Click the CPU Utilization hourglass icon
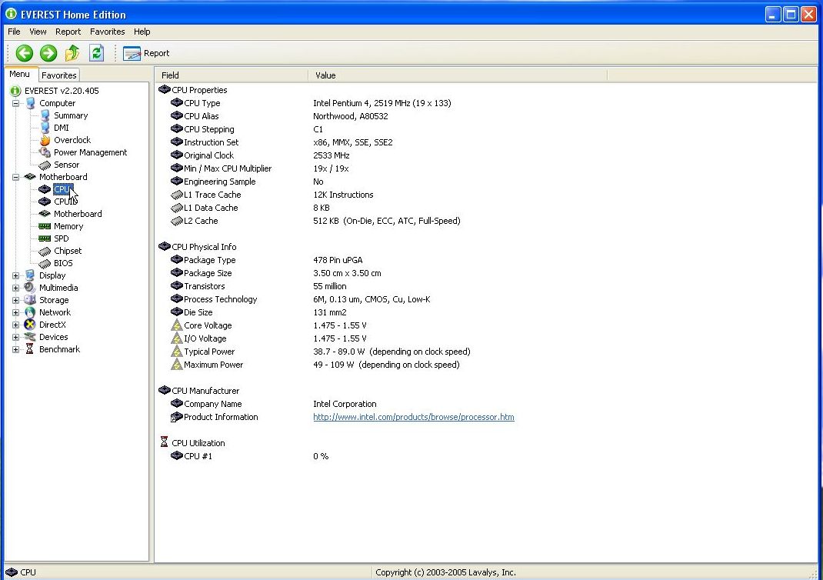Screen dimensions: 823x580 pyautogui.click(x=165, y=442)
